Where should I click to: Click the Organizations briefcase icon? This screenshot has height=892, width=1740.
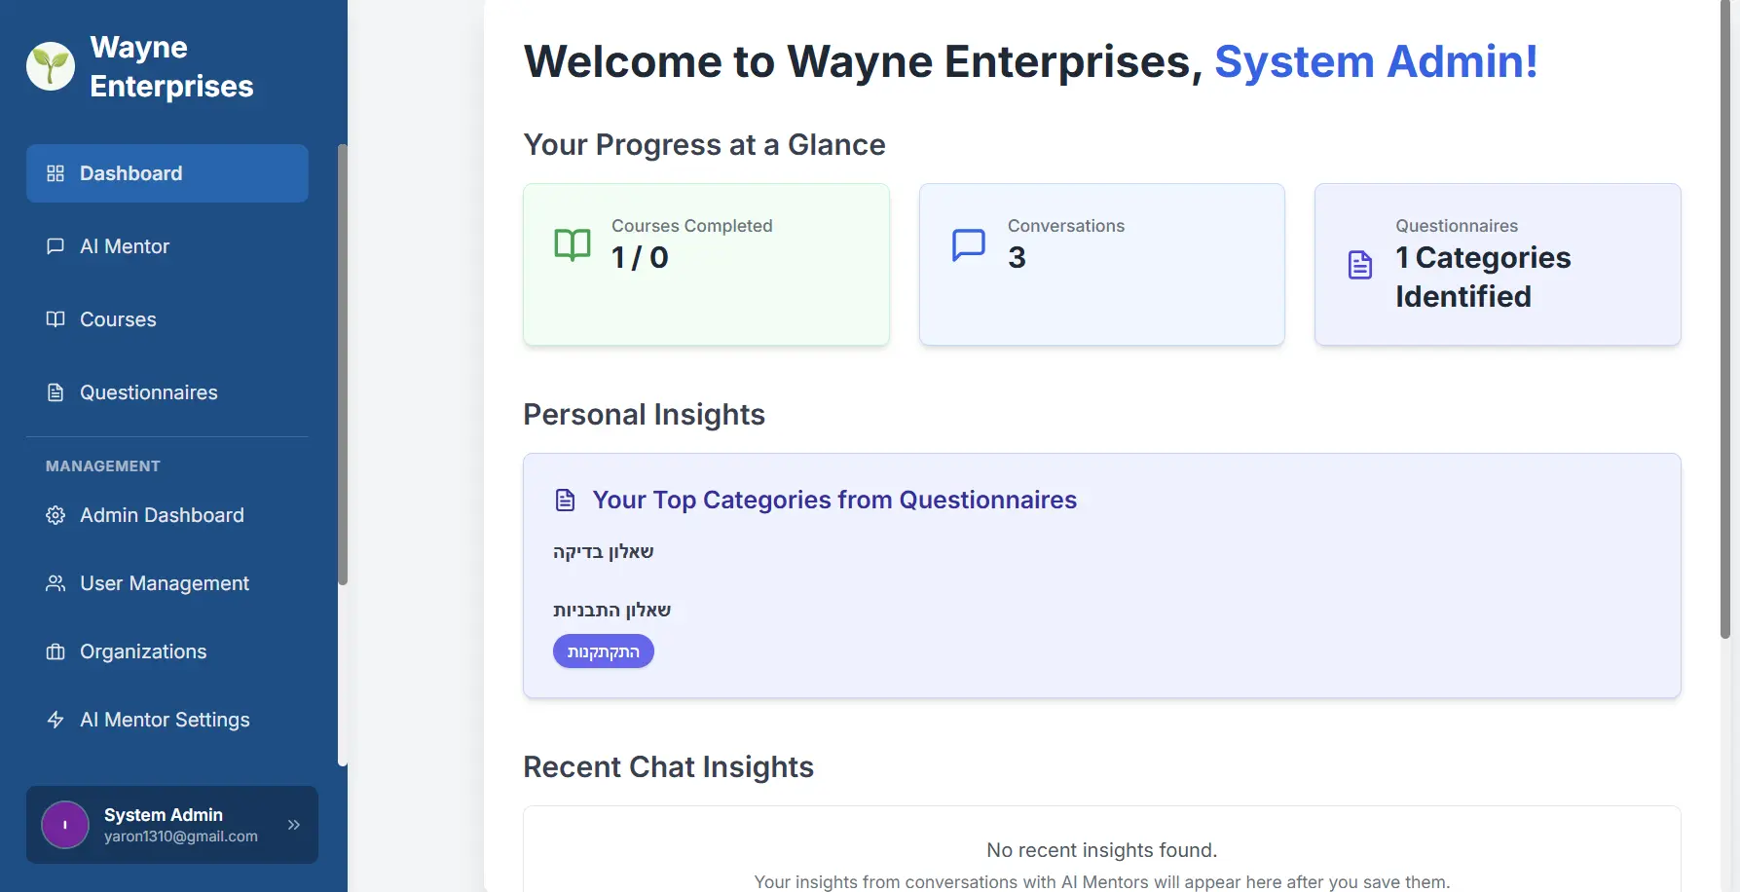pos(56,651)
